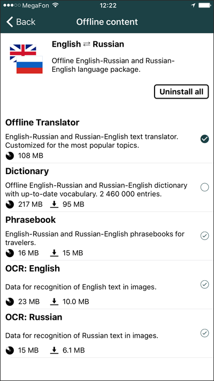This screenshot has height=381, width=214.
Task: Click the Uninstall all button
Action: 181,92
